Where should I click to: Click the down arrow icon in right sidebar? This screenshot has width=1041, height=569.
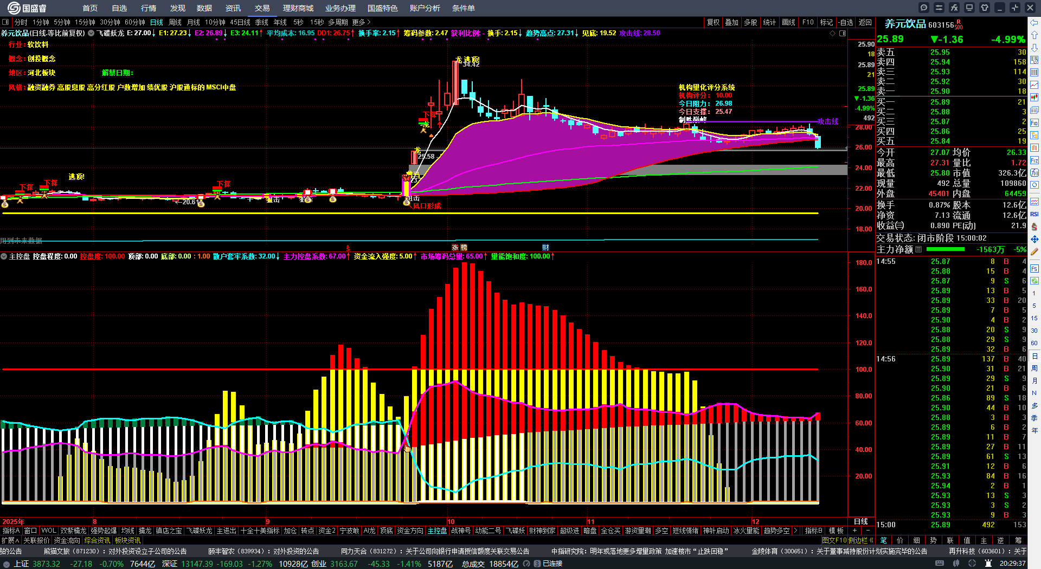[1034, 48]
